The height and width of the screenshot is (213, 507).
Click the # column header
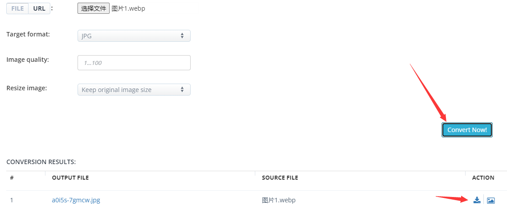point(12,177)
